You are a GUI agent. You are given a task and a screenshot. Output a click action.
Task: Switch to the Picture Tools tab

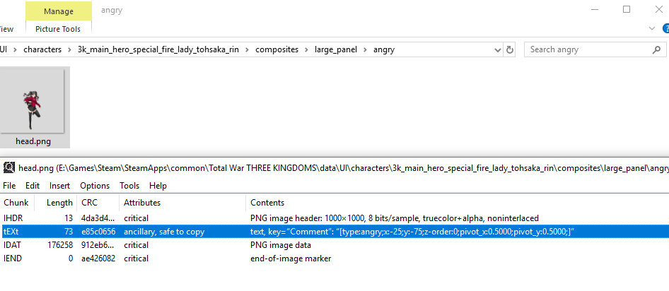coord(57,29)
